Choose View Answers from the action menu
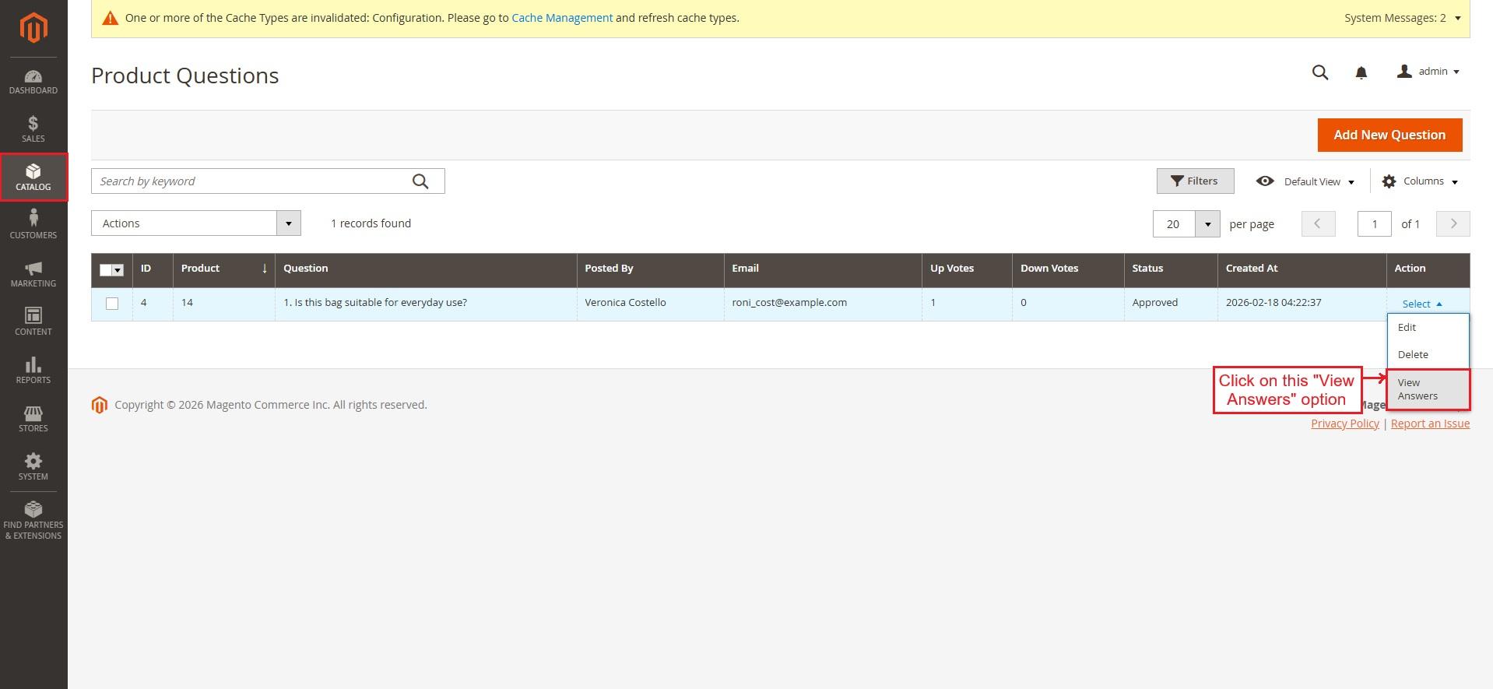Screen dimensions: 1493x689 click(1417, 389)
